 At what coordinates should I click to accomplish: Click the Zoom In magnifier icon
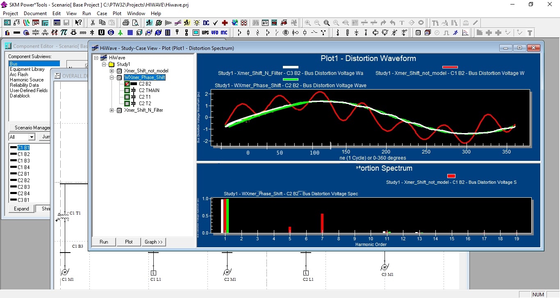point(307,23)
